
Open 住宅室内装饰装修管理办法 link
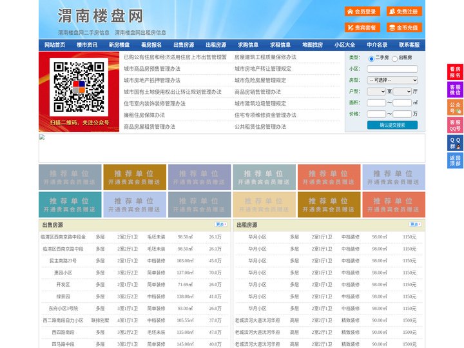[155, 104]
